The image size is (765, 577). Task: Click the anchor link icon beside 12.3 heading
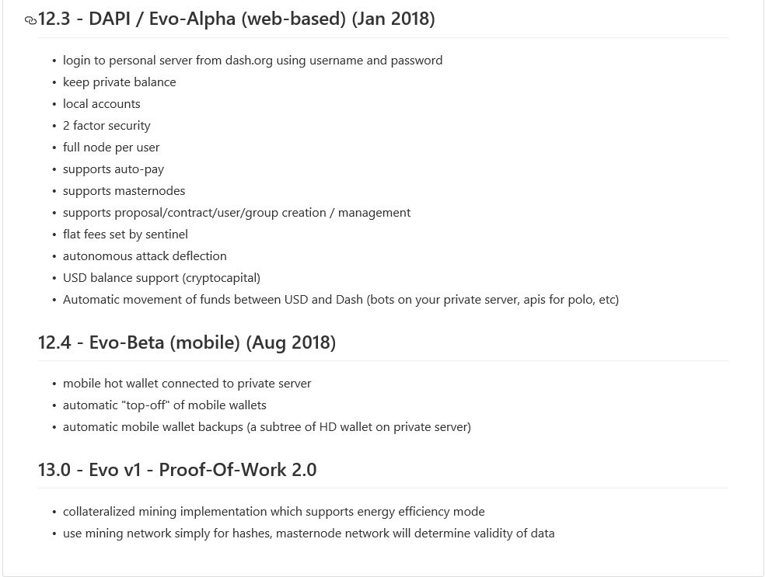(x=30, y=20)
